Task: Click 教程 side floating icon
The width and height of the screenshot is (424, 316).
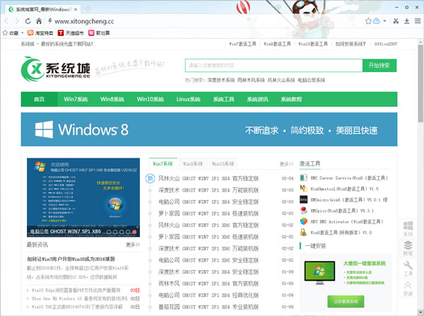Action: 408,248
